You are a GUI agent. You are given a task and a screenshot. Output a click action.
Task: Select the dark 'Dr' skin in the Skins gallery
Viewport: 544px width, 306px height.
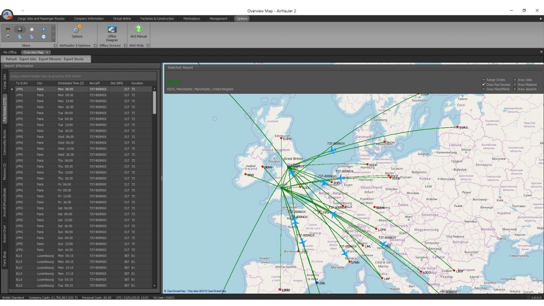click(x=20, y=29)
